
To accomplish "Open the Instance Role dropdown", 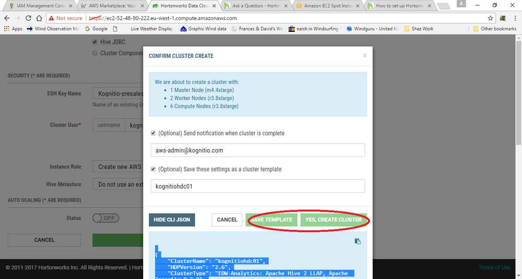I will coord(118,167).
